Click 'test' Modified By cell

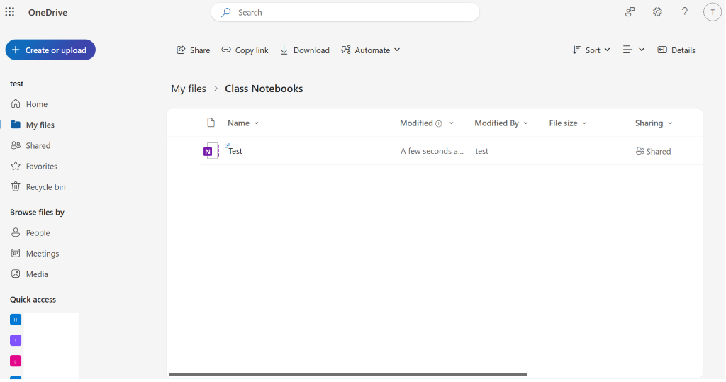coord(481,151)
